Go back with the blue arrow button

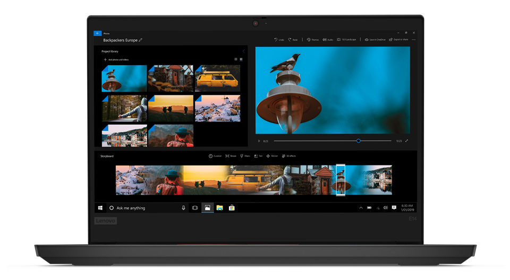tap(97, 33)
